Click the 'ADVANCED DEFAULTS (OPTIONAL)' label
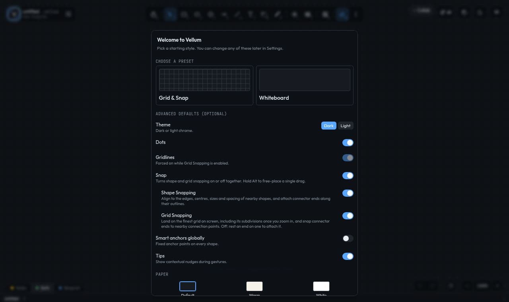Image resolution: width=509 pixels, height=302 pixels. pos(191,114)
